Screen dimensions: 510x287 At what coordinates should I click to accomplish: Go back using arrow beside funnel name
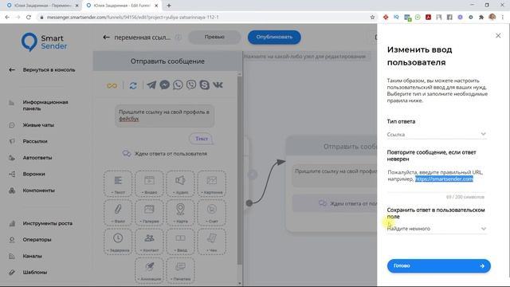tap(106, 37)
